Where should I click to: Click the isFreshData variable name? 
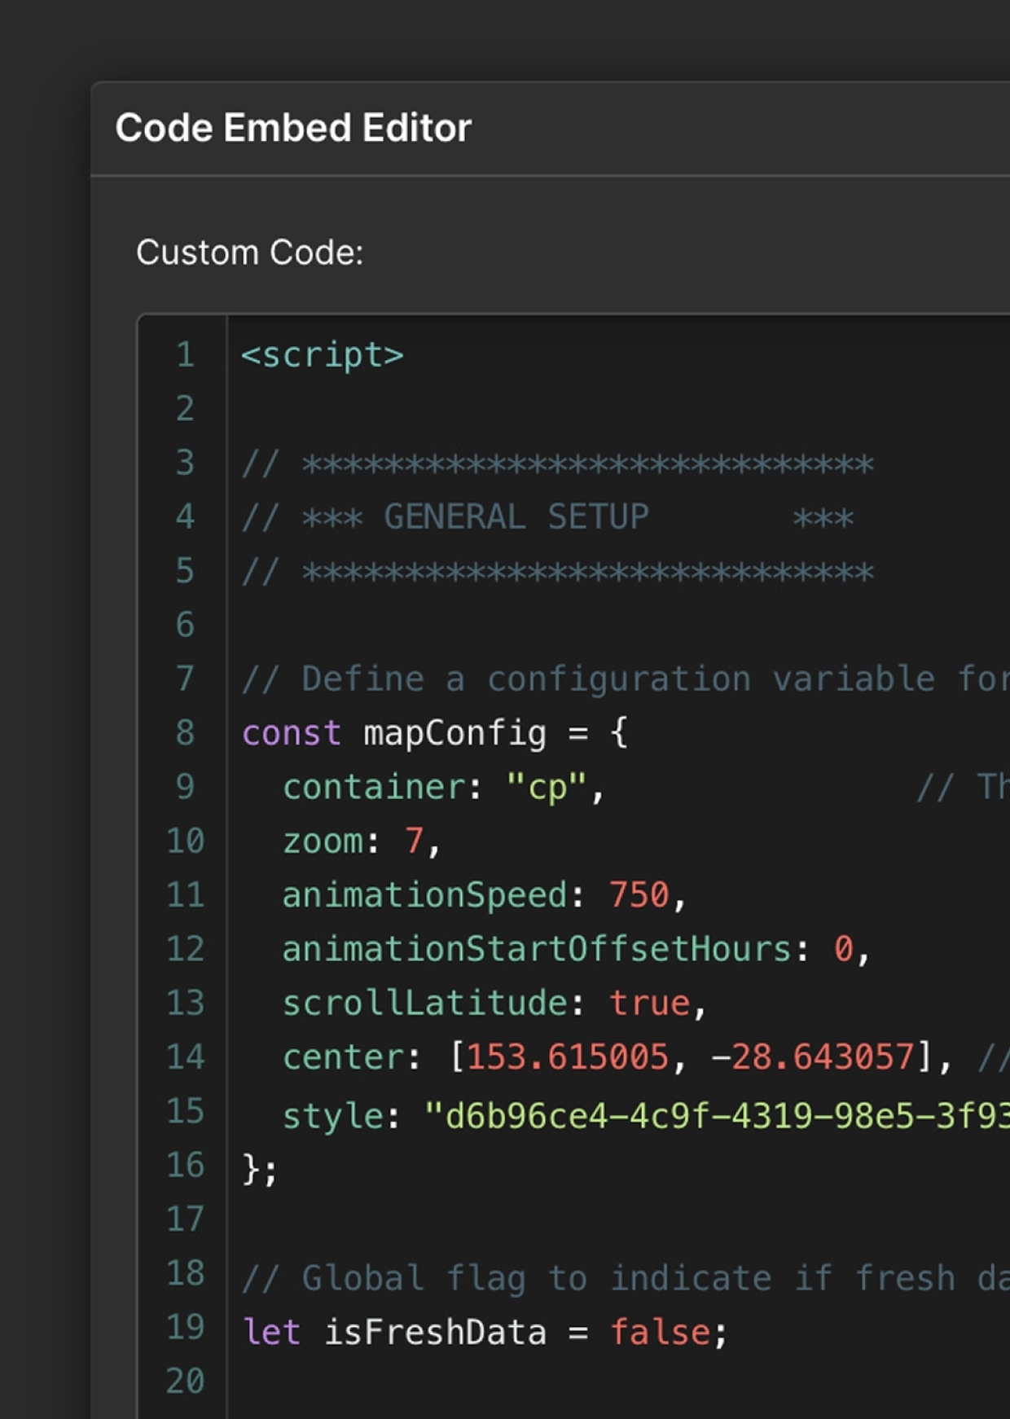[x=435, y=1333]
